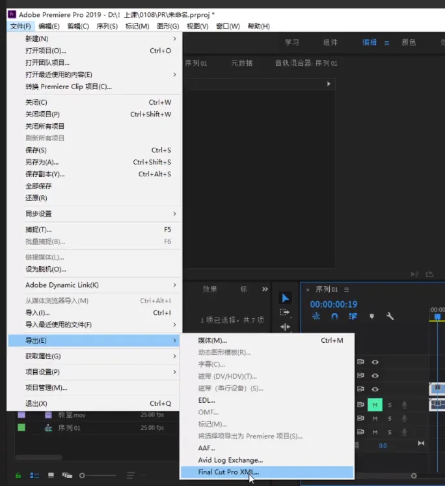445x486 pixels.
Task: Select the Ripple Edit tool
Action: click(x=285, y=327)
